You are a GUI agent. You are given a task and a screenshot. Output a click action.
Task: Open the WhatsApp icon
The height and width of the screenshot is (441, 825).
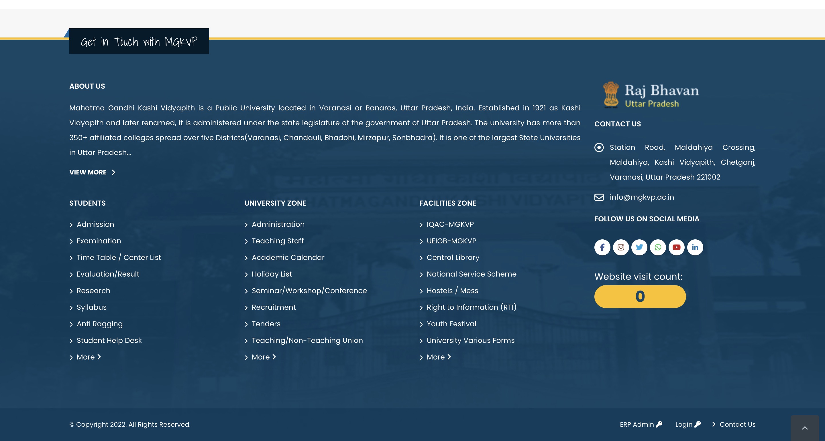point(658,247)
